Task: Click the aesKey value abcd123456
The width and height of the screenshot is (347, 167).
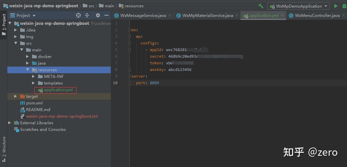Action: click(x=180, y=70)
